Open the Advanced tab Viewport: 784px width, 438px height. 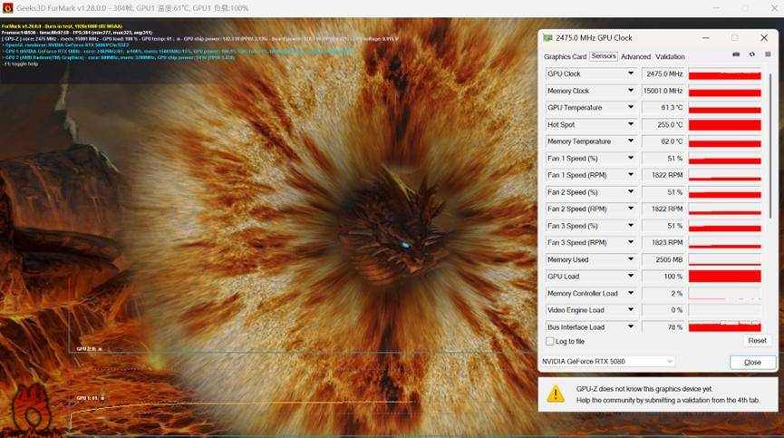click(635, 56)
